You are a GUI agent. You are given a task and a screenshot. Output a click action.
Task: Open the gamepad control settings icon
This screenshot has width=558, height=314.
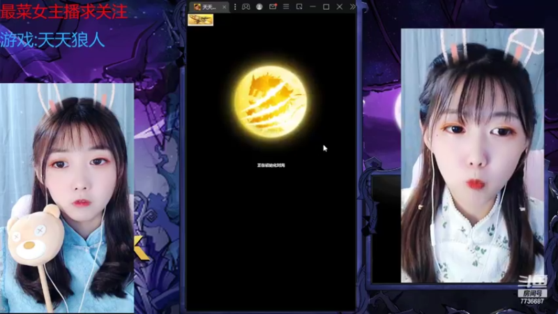tap(246, 7)
